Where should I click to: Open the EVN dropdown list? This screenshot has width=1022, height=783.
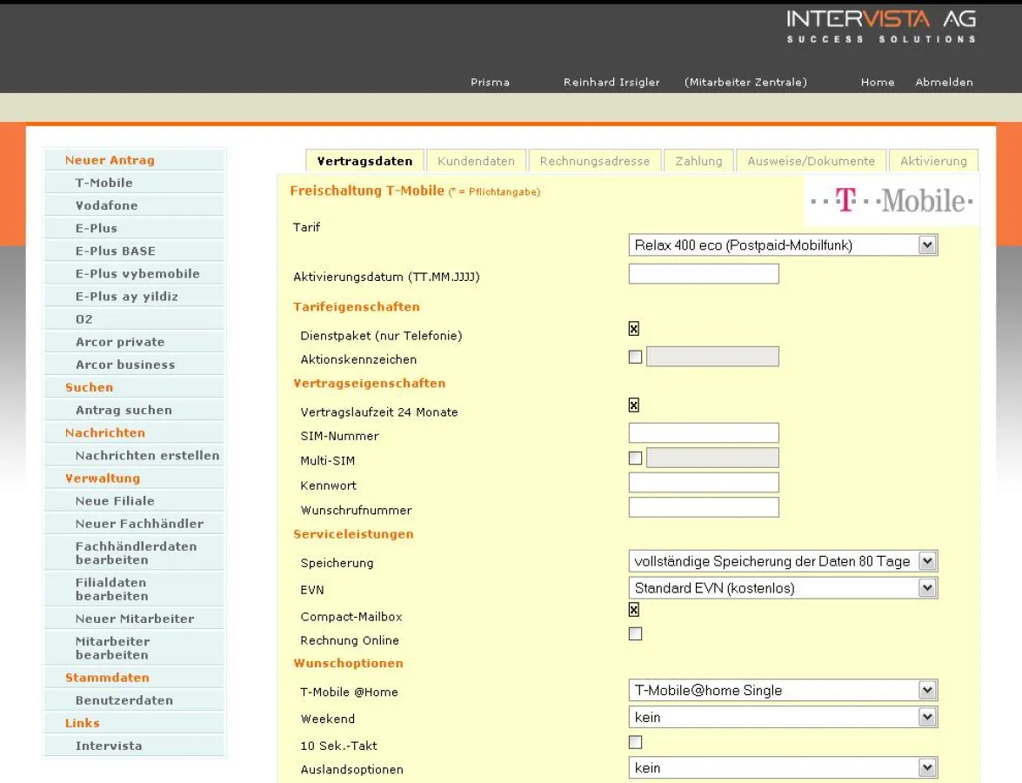click(783, 588)
